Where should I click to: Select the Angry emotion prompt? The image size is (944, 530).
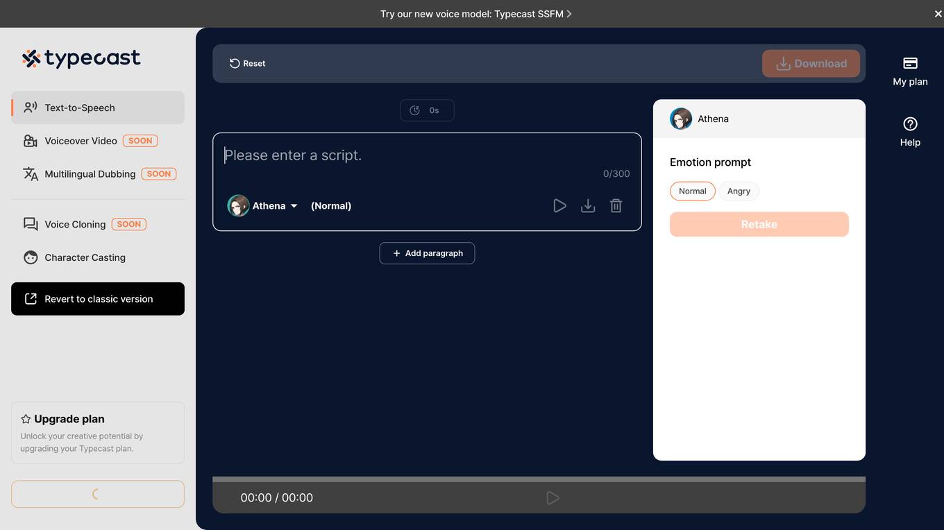[739, 191]
